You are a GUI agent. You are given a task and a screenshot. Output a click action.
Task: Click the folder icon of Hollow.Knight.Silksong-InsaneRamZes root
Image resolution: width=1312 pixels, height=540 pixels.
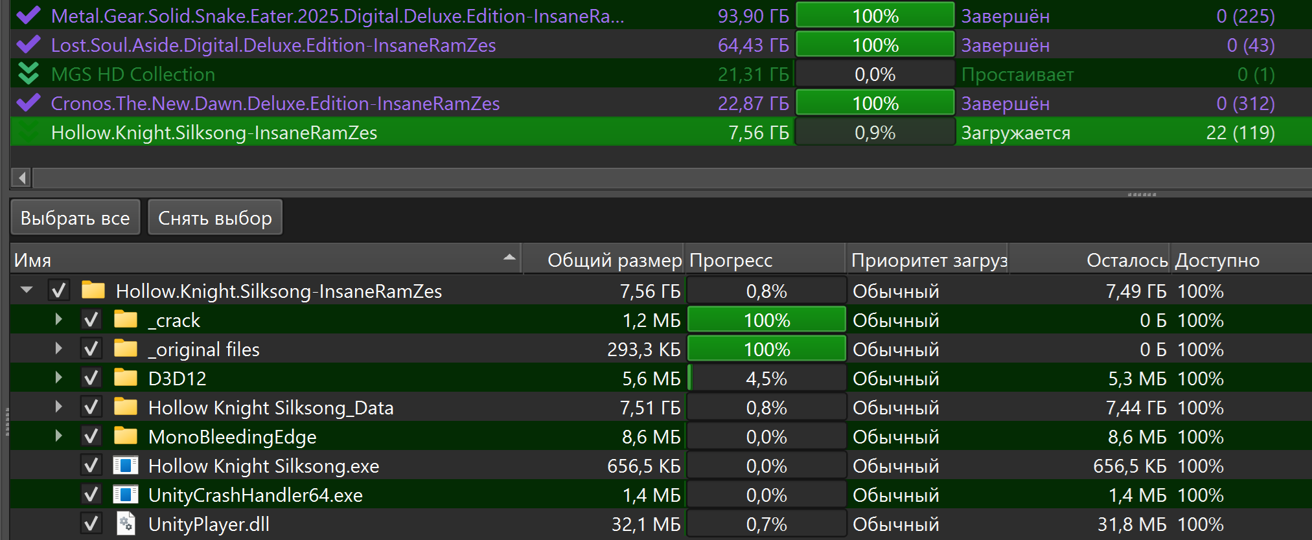93,290
